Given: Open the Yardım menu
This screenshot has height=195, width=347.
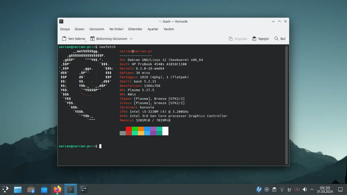Looking at the screenshot, I should [169, 29].
